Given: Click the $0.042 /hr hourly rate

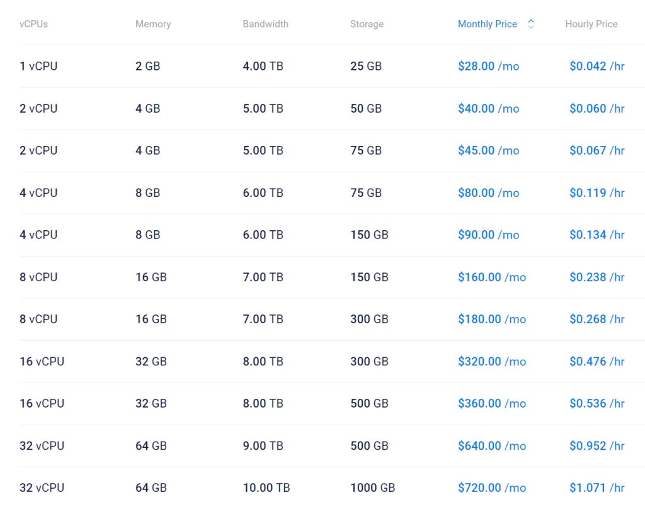Looking at the screenshot, I should (x=596, y=66).
